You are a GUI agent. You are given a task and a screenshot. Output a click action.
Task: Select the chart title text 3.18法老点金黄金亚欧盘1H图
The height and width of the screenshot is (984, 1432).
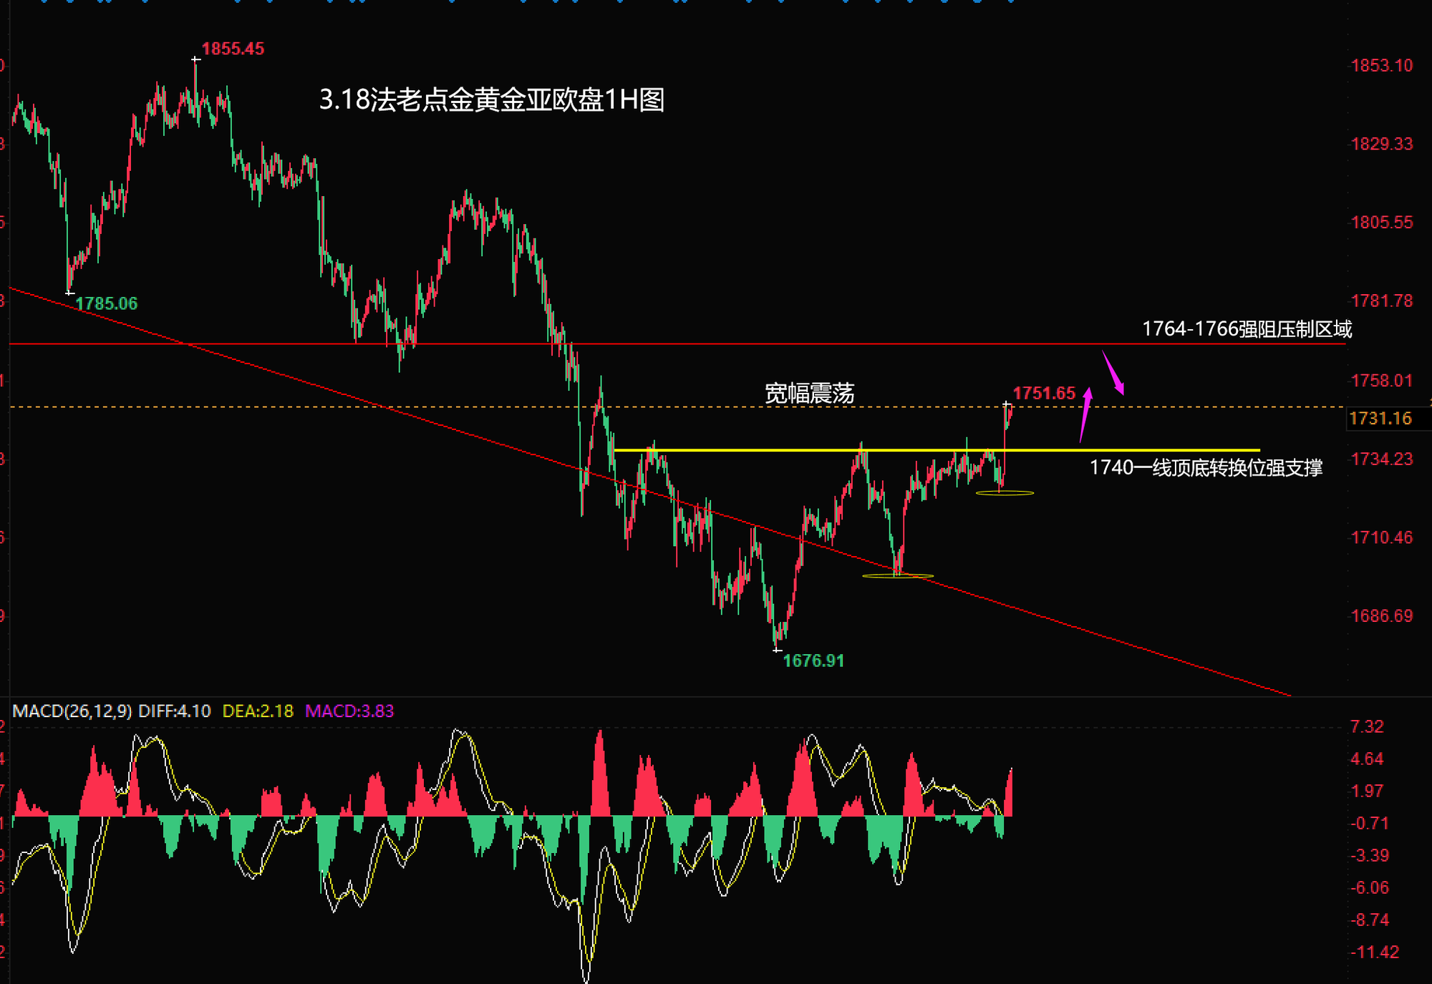491,99
